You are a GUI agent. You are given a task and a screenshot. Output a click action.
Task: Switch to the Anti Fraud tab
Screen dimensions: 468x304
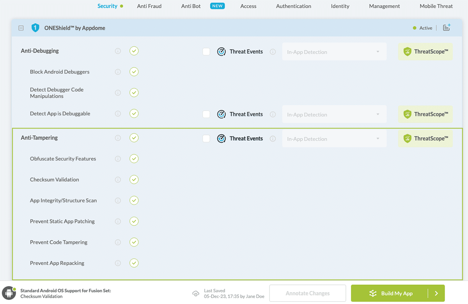coord(149,6)
